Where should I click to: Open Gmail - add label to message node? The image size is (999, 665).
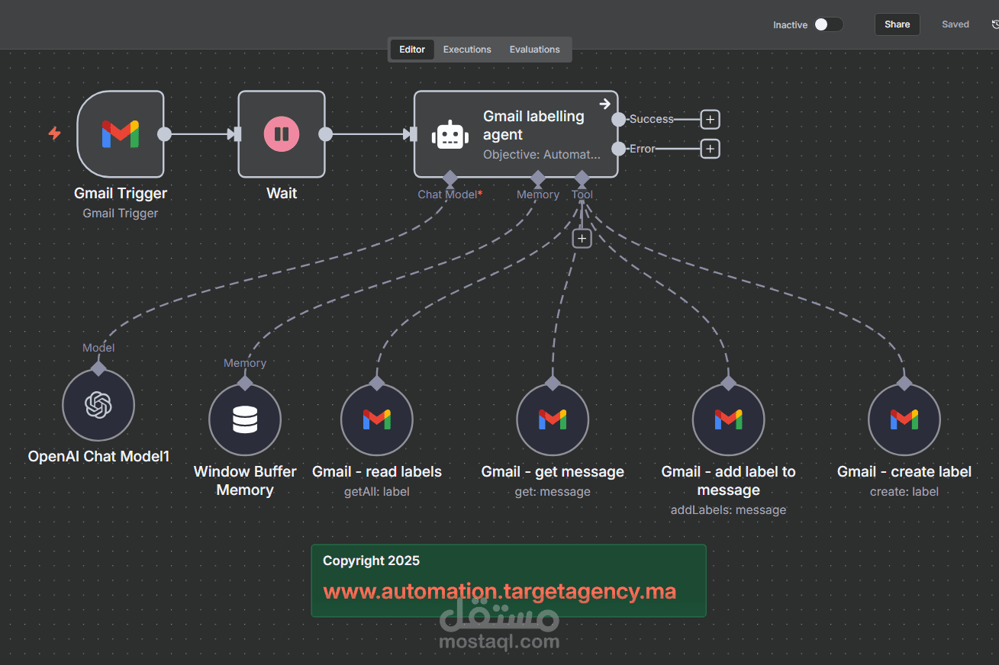[x=728, y=419]
